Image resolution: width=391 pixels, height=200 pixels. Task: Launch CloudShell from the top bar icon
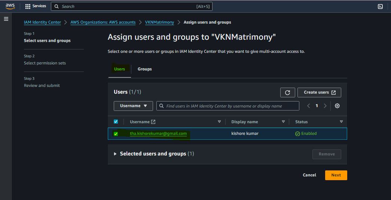380,6
